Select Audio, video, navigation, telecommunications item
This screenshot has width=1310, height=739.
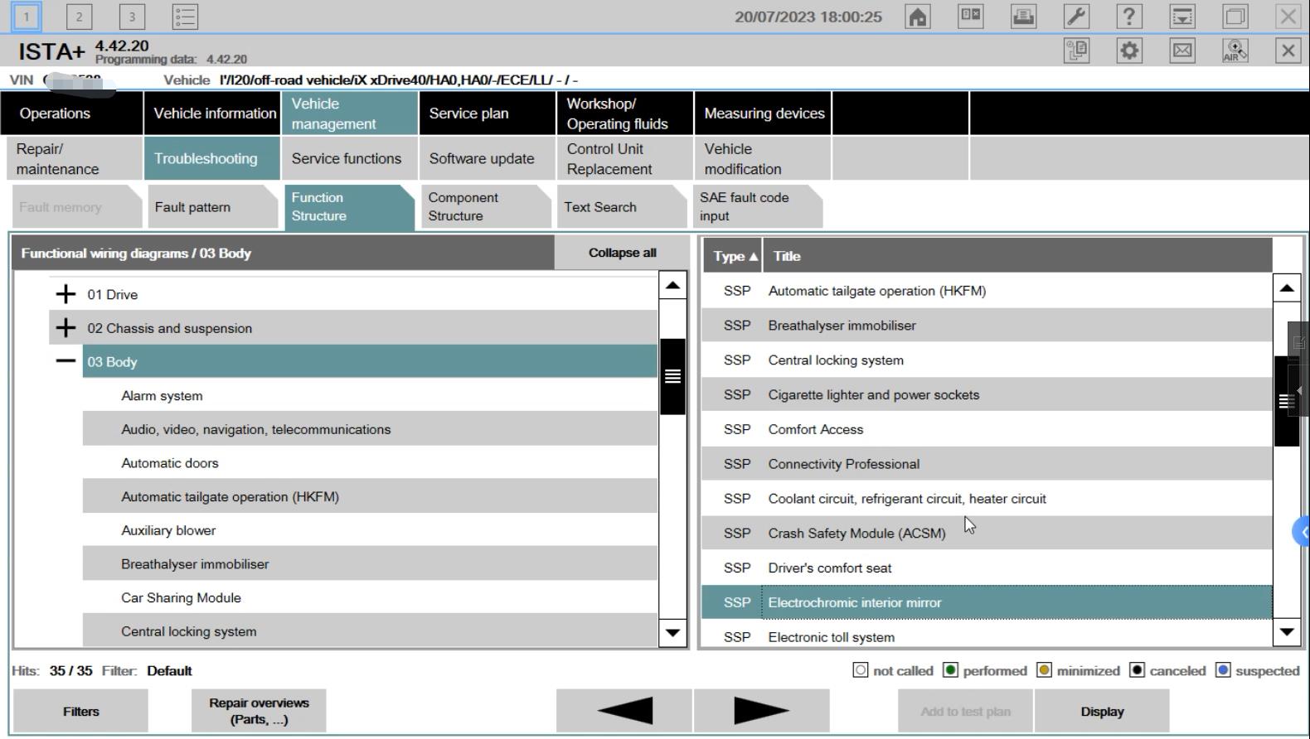(370, 429)
